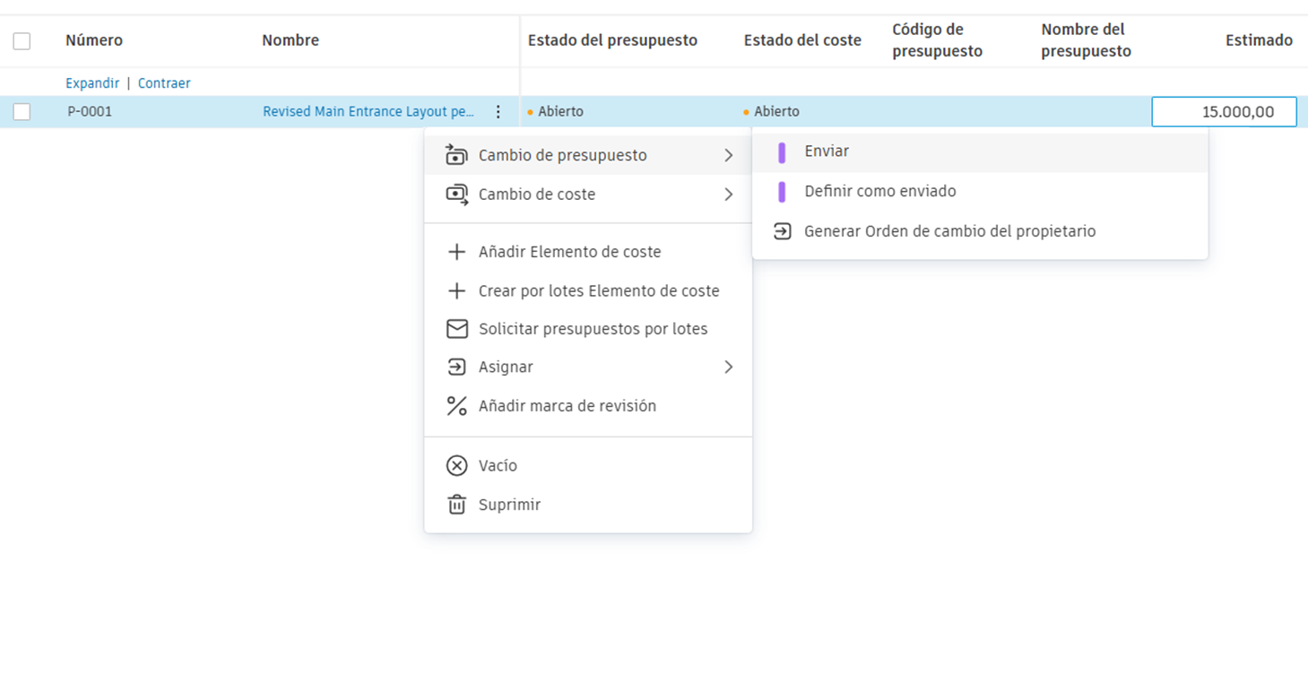This screenshot has height=700, width=1308.
Task: Expand the Cambio de presupuesto submenu
Action: click(729, 154)
